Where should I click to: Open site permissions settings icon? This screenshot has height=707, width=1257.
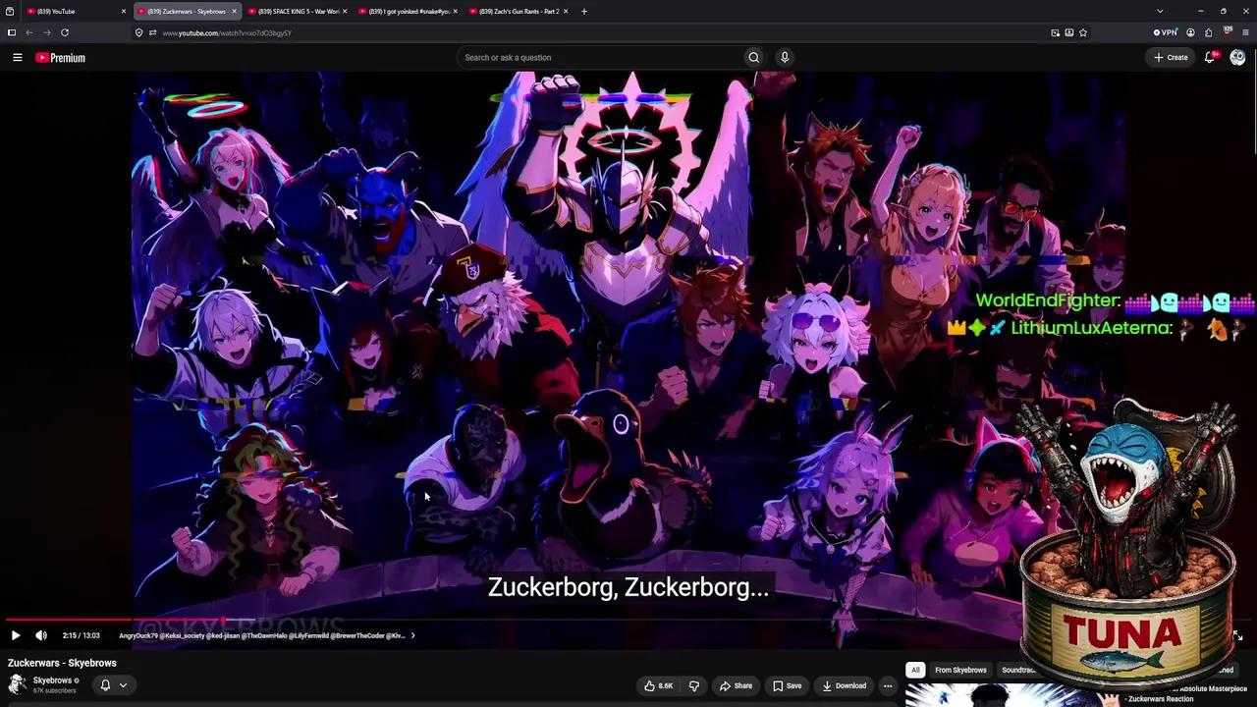[x=152, y=32]
